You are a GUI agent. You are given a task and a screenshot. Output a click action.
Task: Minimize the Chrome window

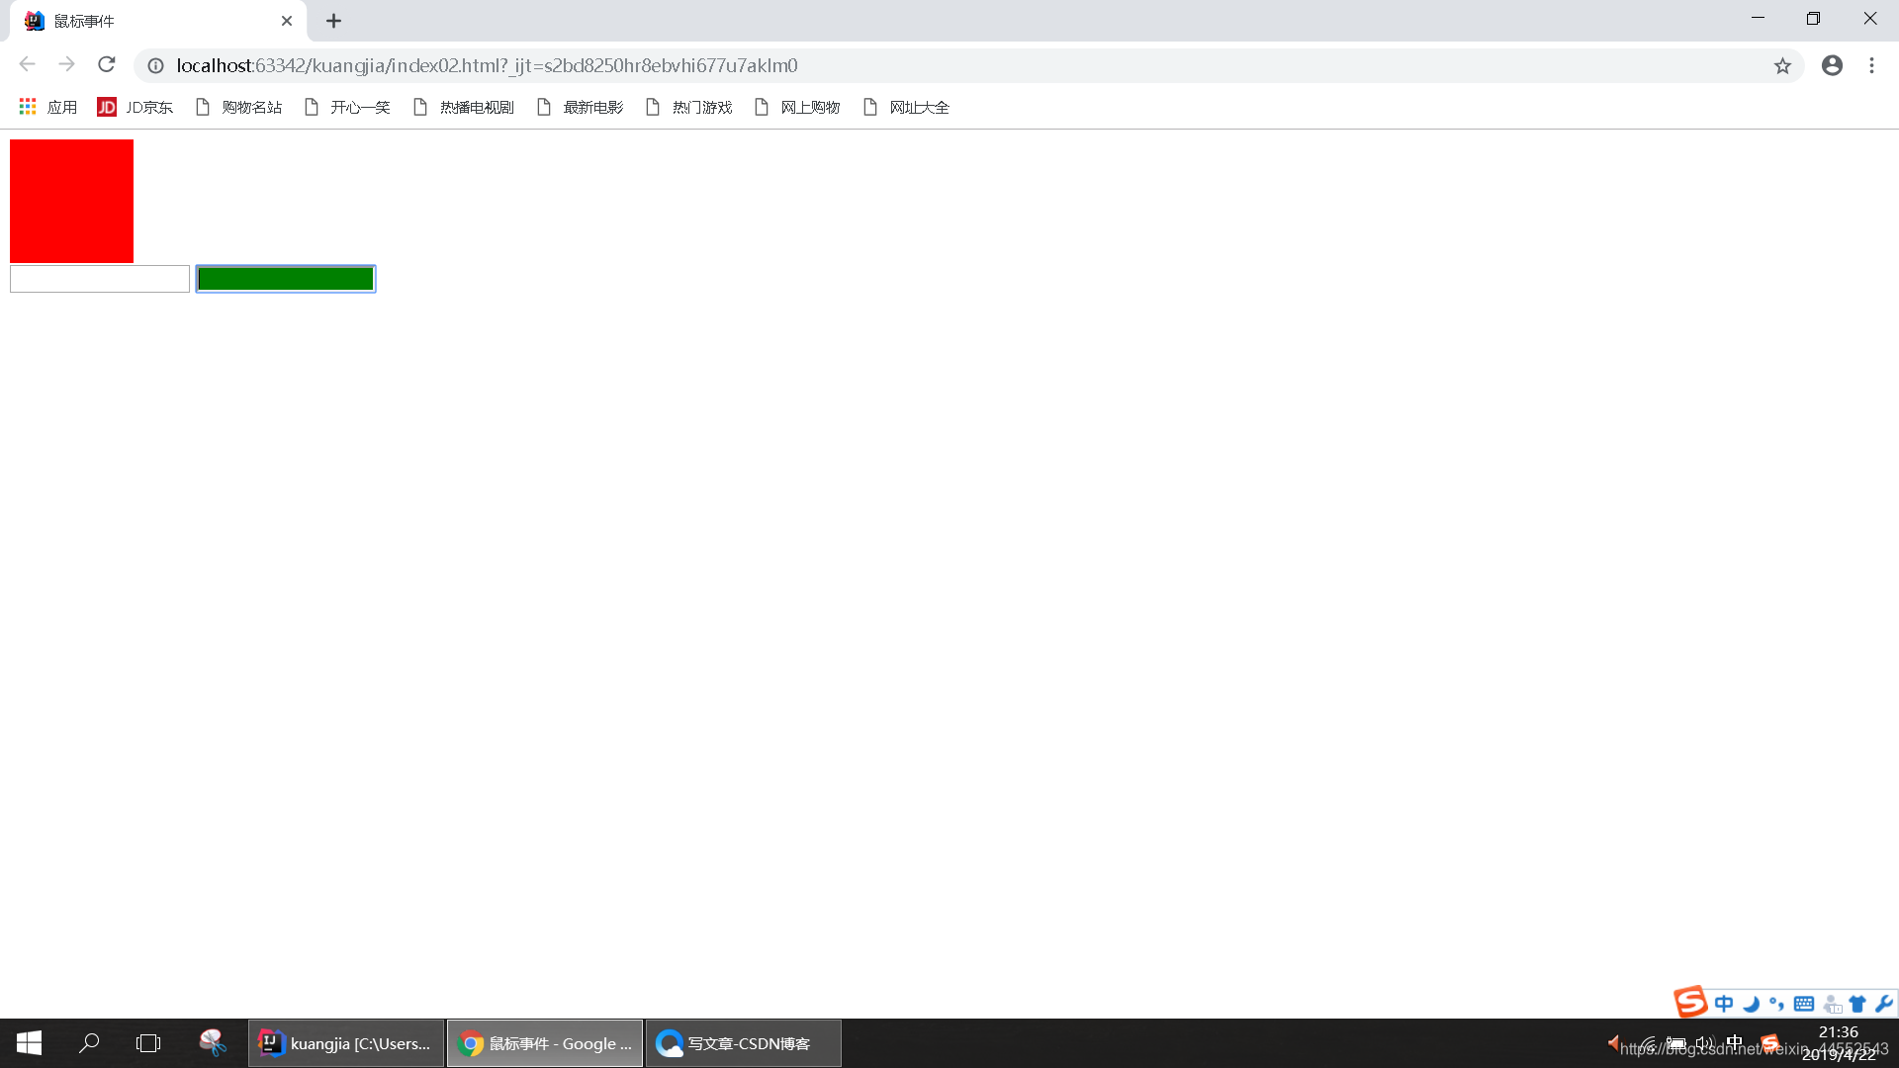tap(1758, 19)
